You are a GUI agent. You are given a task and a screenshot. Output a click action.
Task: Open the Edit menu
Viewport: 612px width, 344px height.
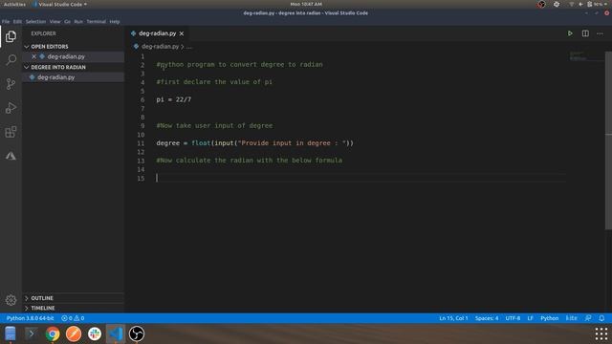point(17,22)
